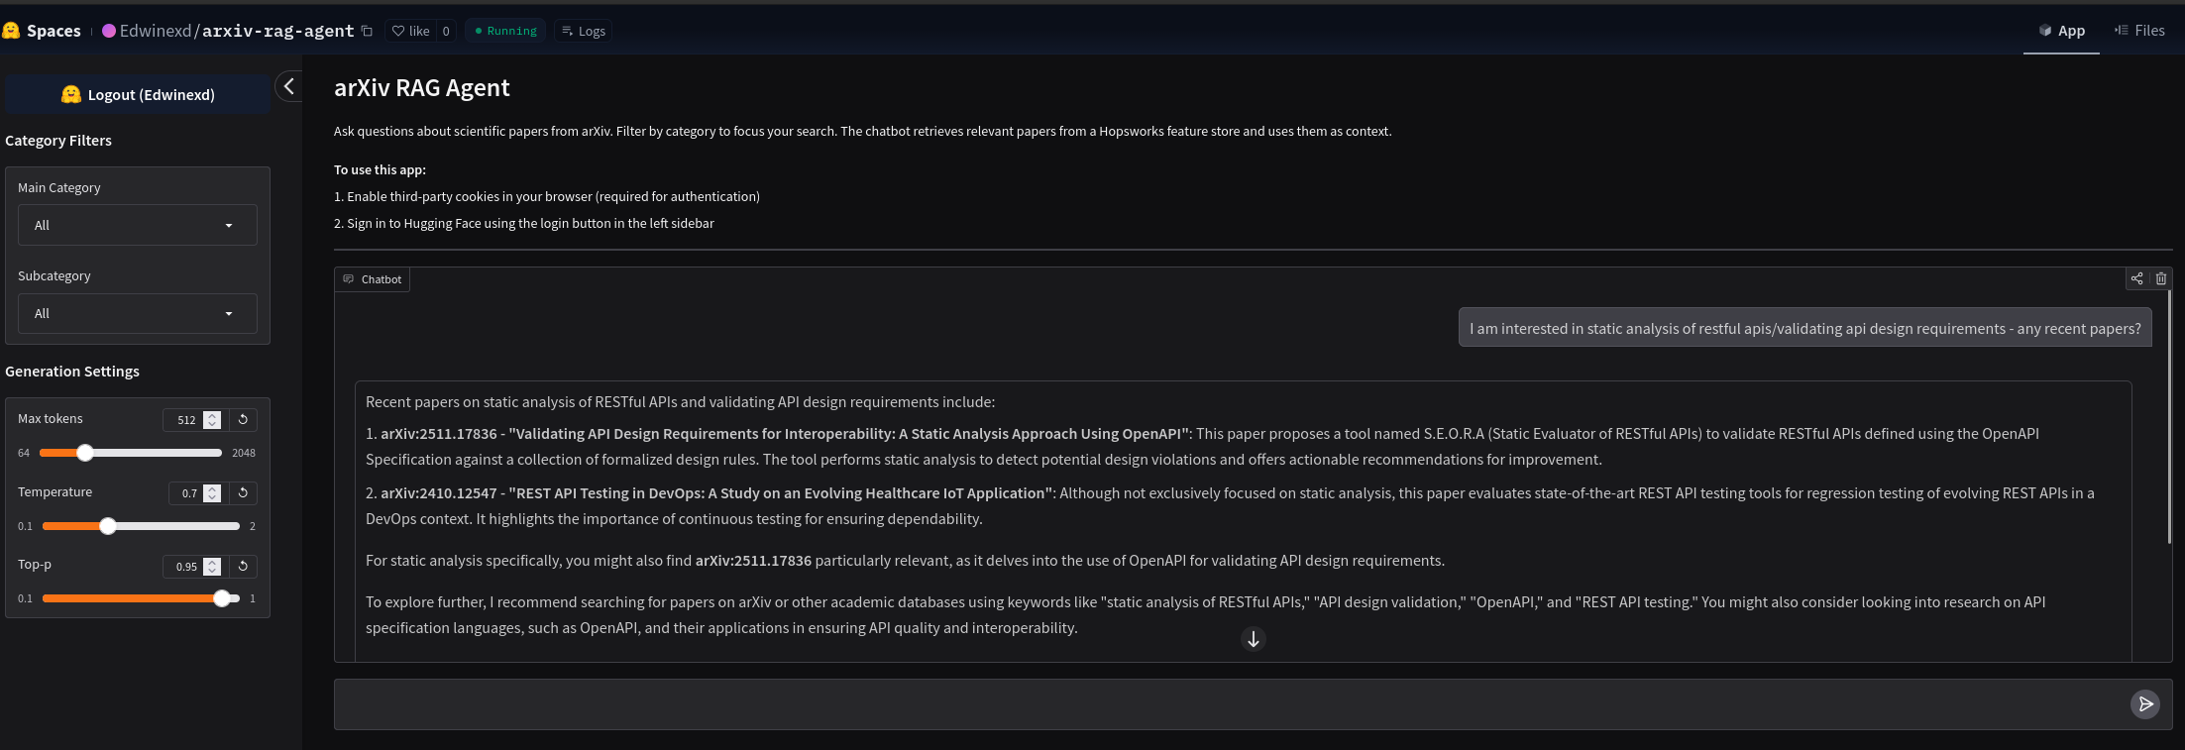Open the Logs panel
2185x750 pixels.
583,31
